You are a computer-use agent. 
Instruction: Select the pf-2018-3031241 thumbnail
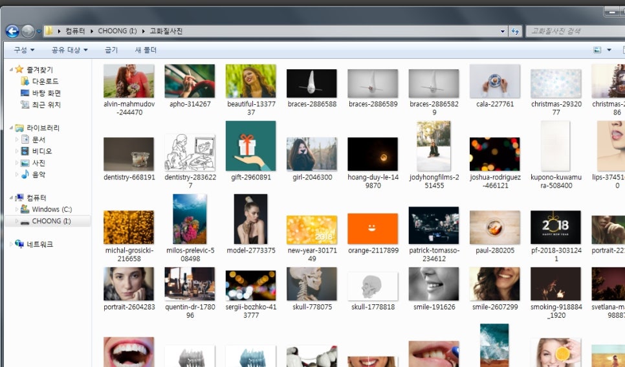pyautogui.click(x=556, y=227)
